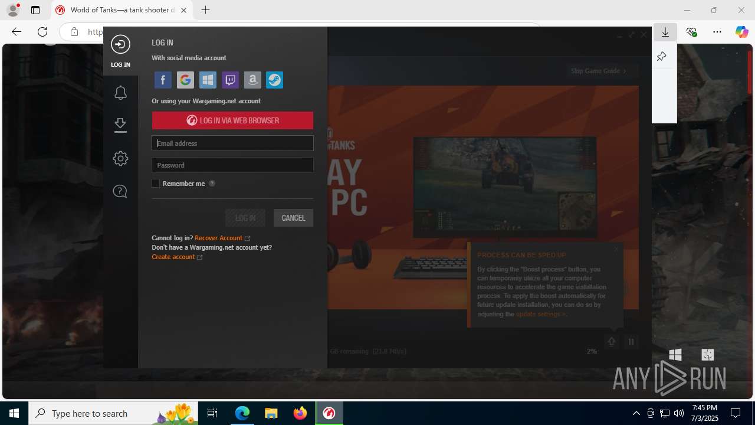Screen dimensions: 755x425
Task: Show hidden system tray icons
Action: point(636,413)
